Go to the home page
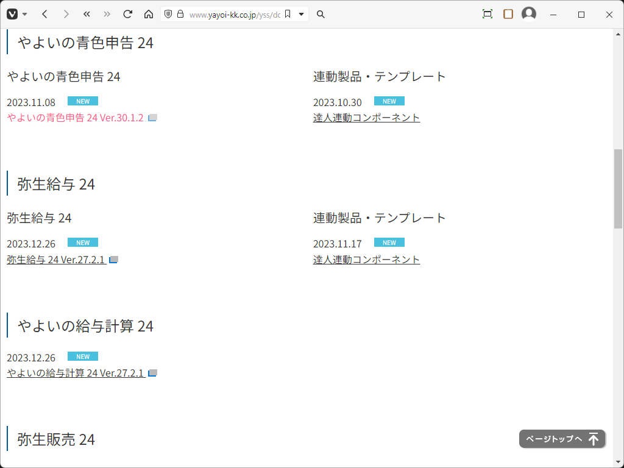The height and width of the screenshot is (468, 624). 149,15
